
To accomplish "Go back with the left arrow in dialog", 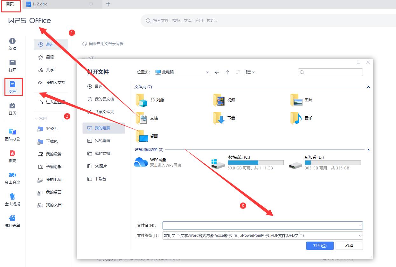I will pyautogui.click(x=217, y=72).
